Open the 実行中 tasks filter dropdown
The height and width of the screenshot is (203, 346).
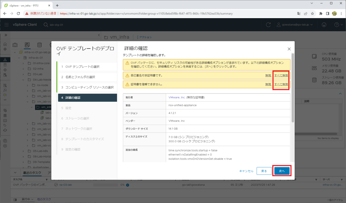[28, 199]
